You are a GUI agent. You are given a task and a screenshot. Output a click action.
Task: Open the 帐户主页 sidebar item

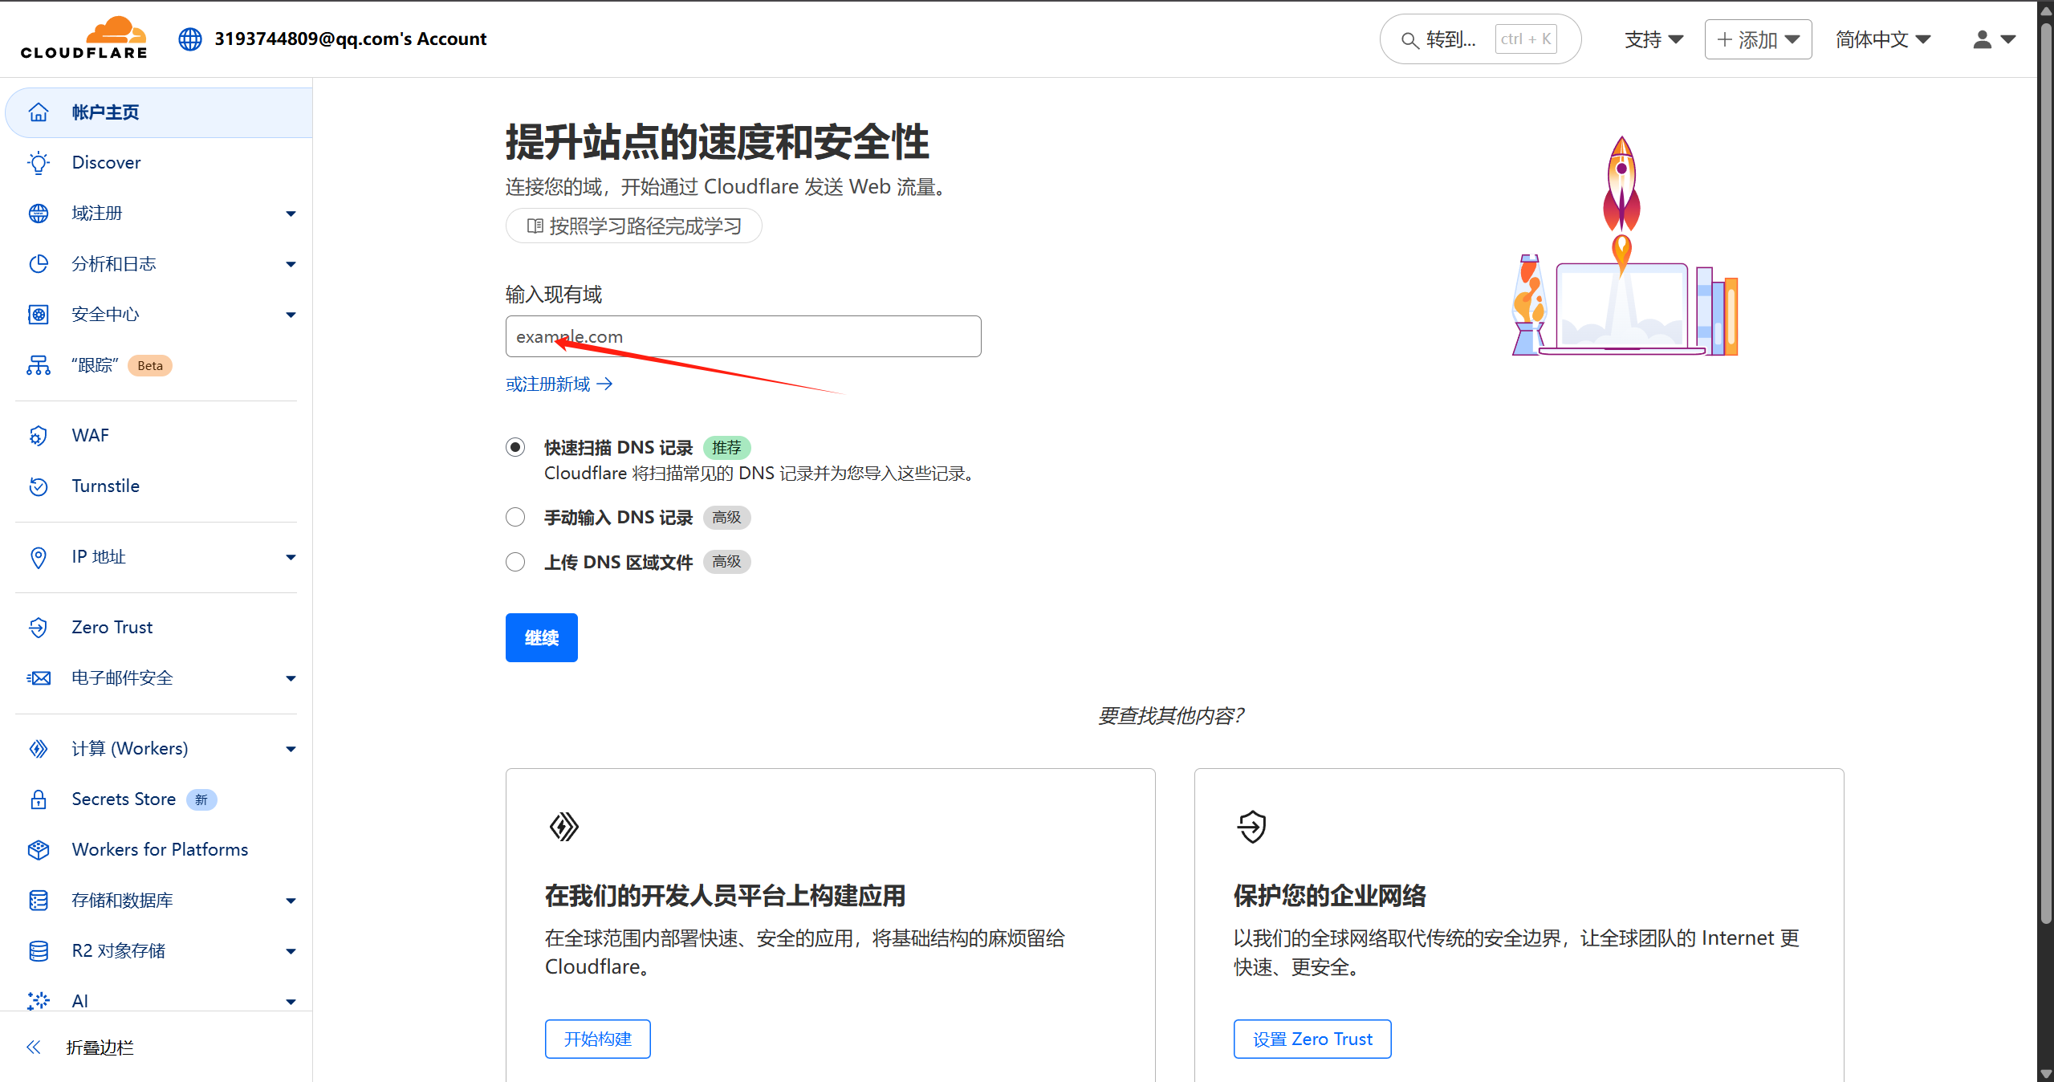104,112
